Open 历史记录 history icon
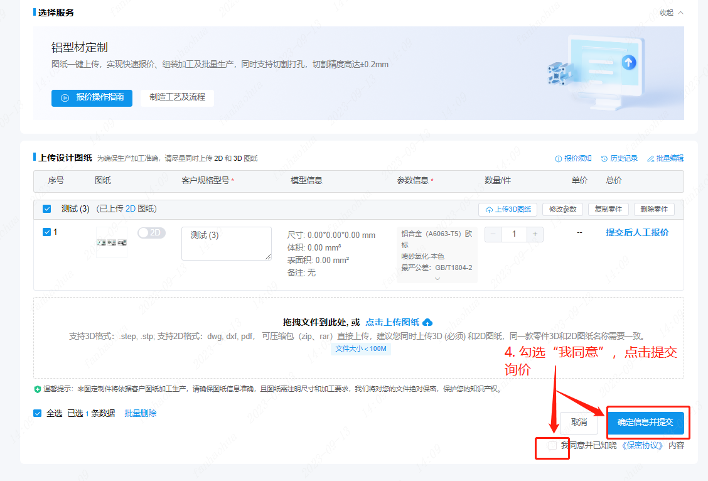This screenshot has width=708, height=481. pos(604,159)
